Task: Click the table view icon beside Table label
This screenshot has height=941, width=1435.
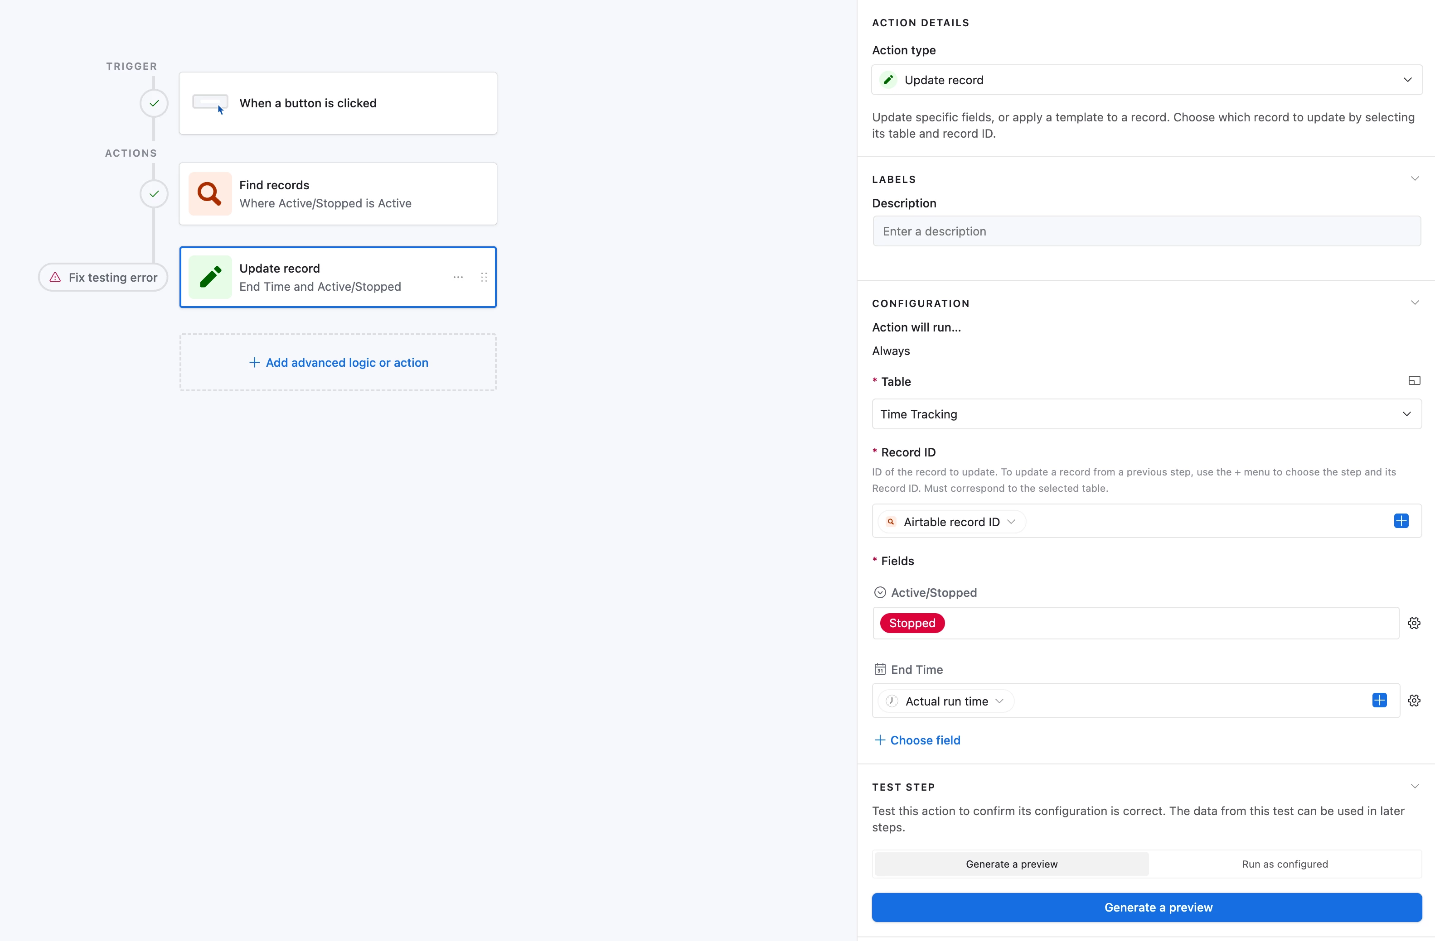Action: (x=1414, y=381)
